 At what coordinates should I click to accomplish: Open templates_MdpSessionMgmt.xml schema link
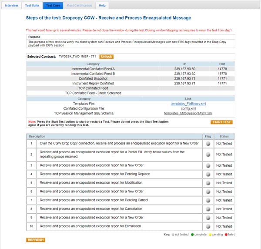click(188, 113)
